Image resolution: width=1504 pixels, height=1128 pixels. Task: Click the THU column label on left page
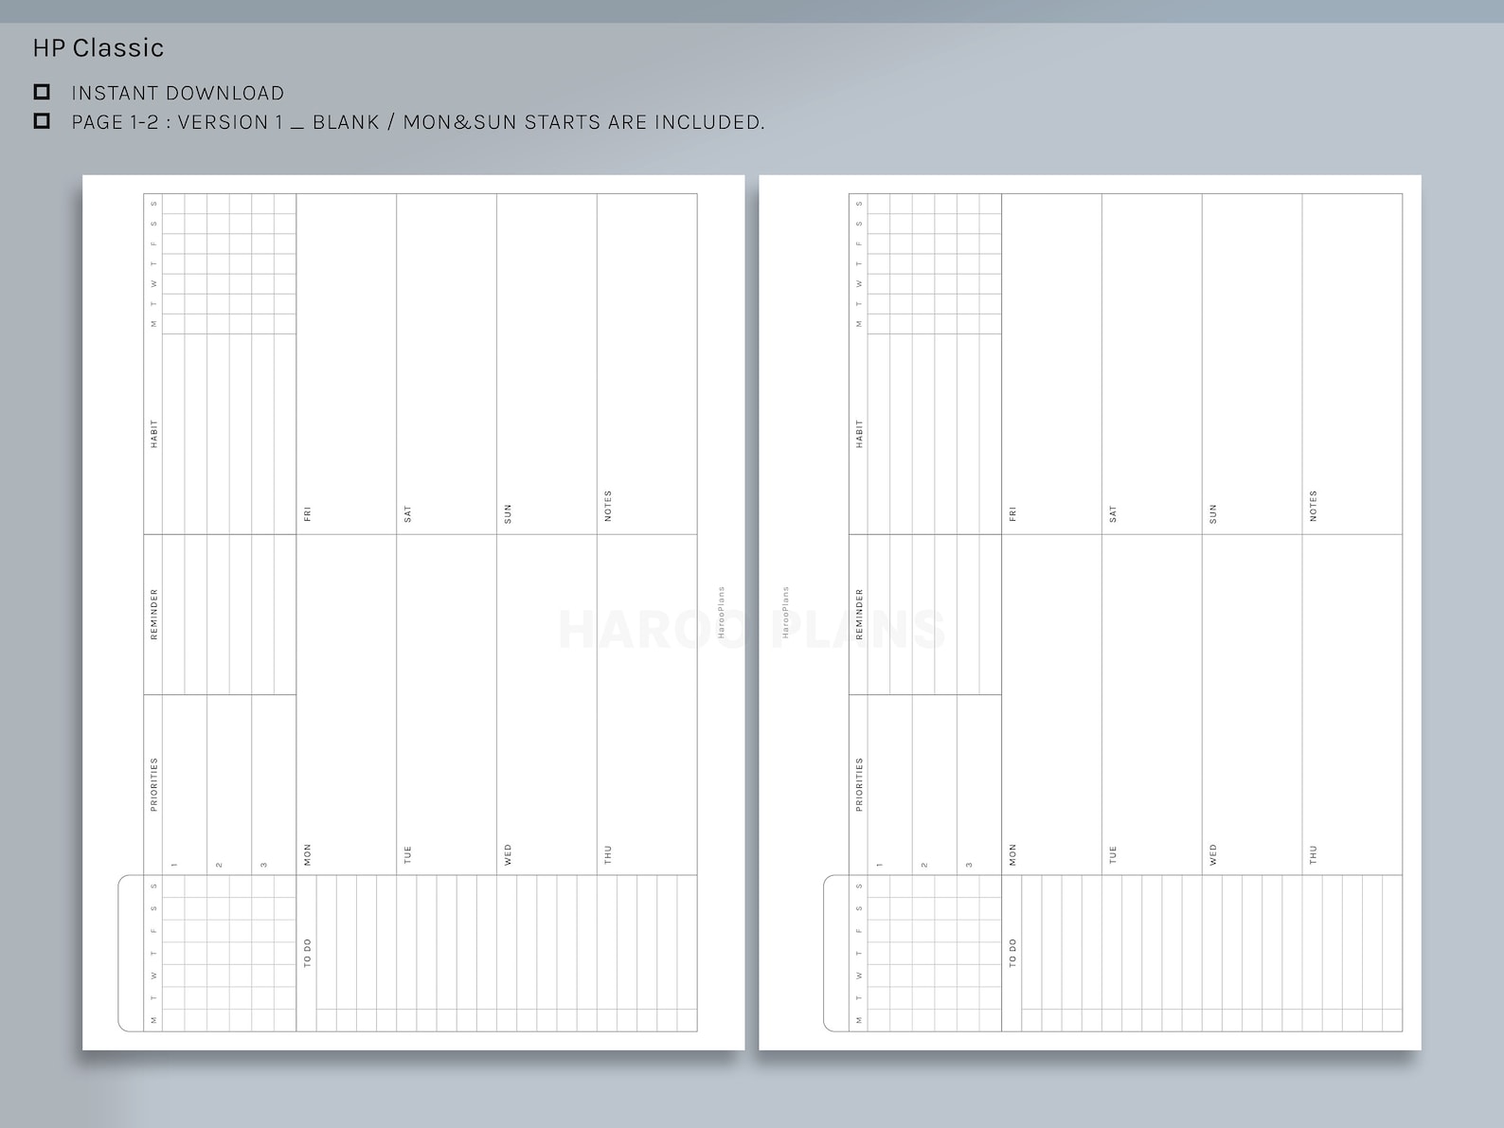[608, 855]
